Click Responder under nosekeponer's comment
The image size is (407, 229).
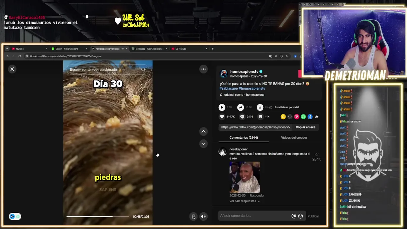click(257, 196)
